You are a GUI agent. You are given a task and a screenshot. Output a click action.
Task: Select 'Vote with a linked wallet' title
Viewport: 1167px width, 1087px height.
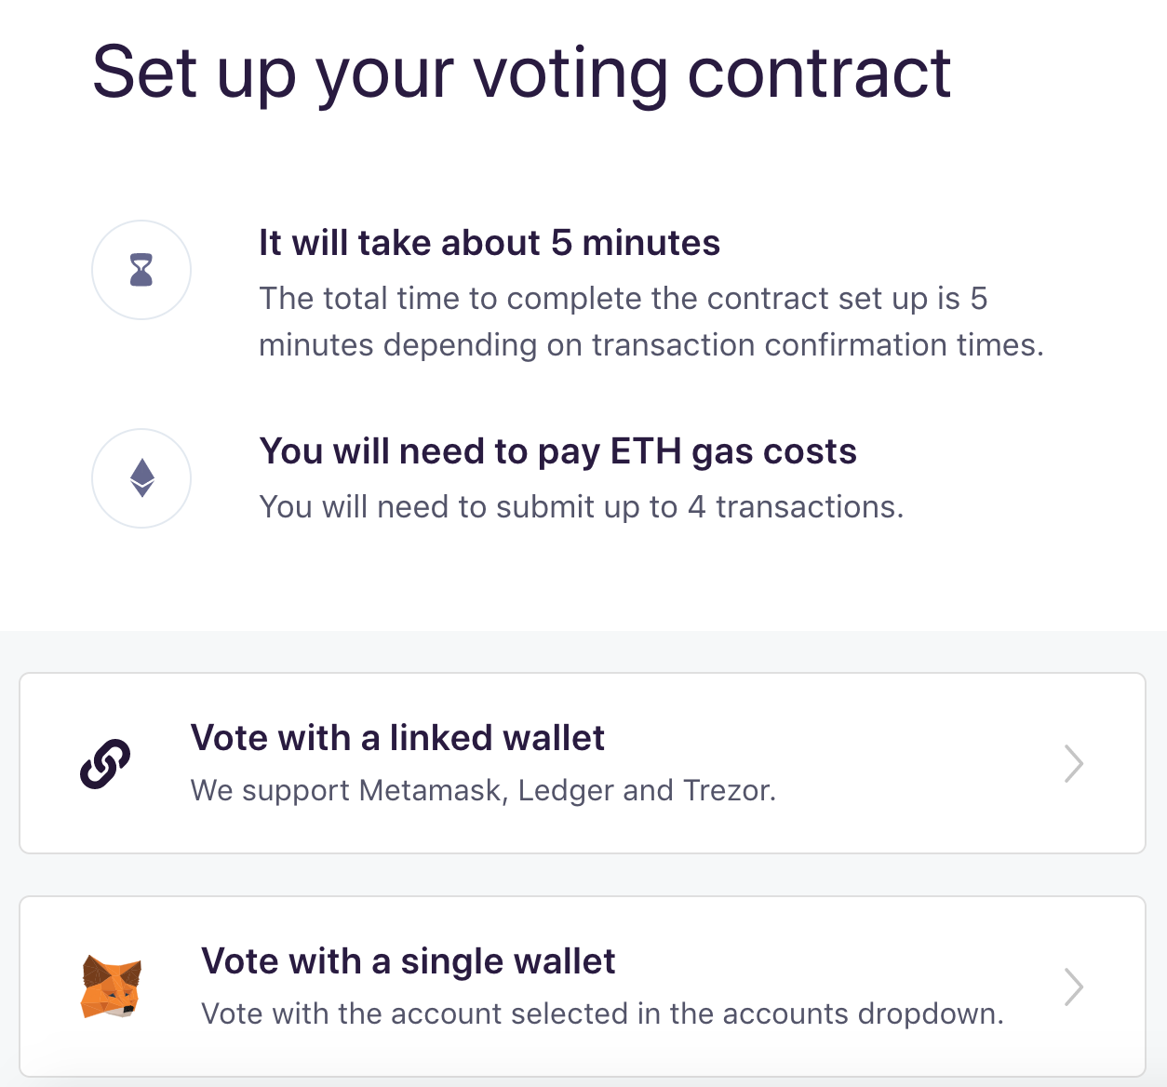click(x=397, y=738)
